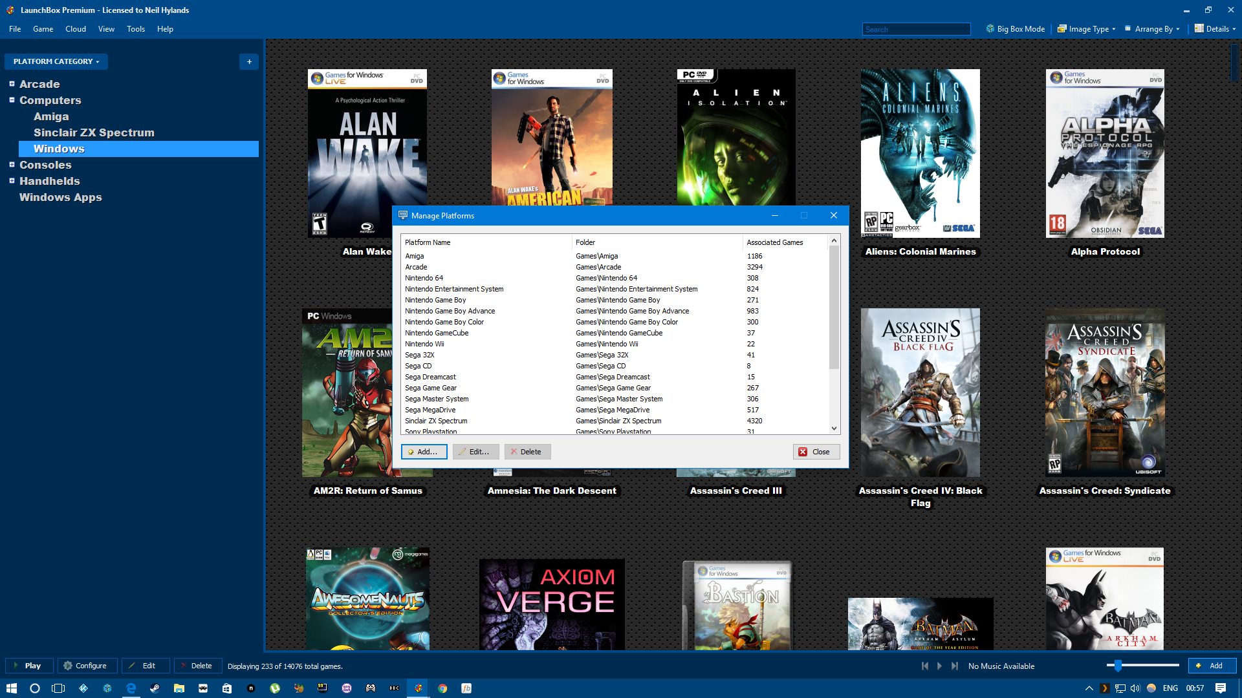The height and width of the screenshot is (698, 1242).
Task: Open the Tools menu
Action: (136, 29)
